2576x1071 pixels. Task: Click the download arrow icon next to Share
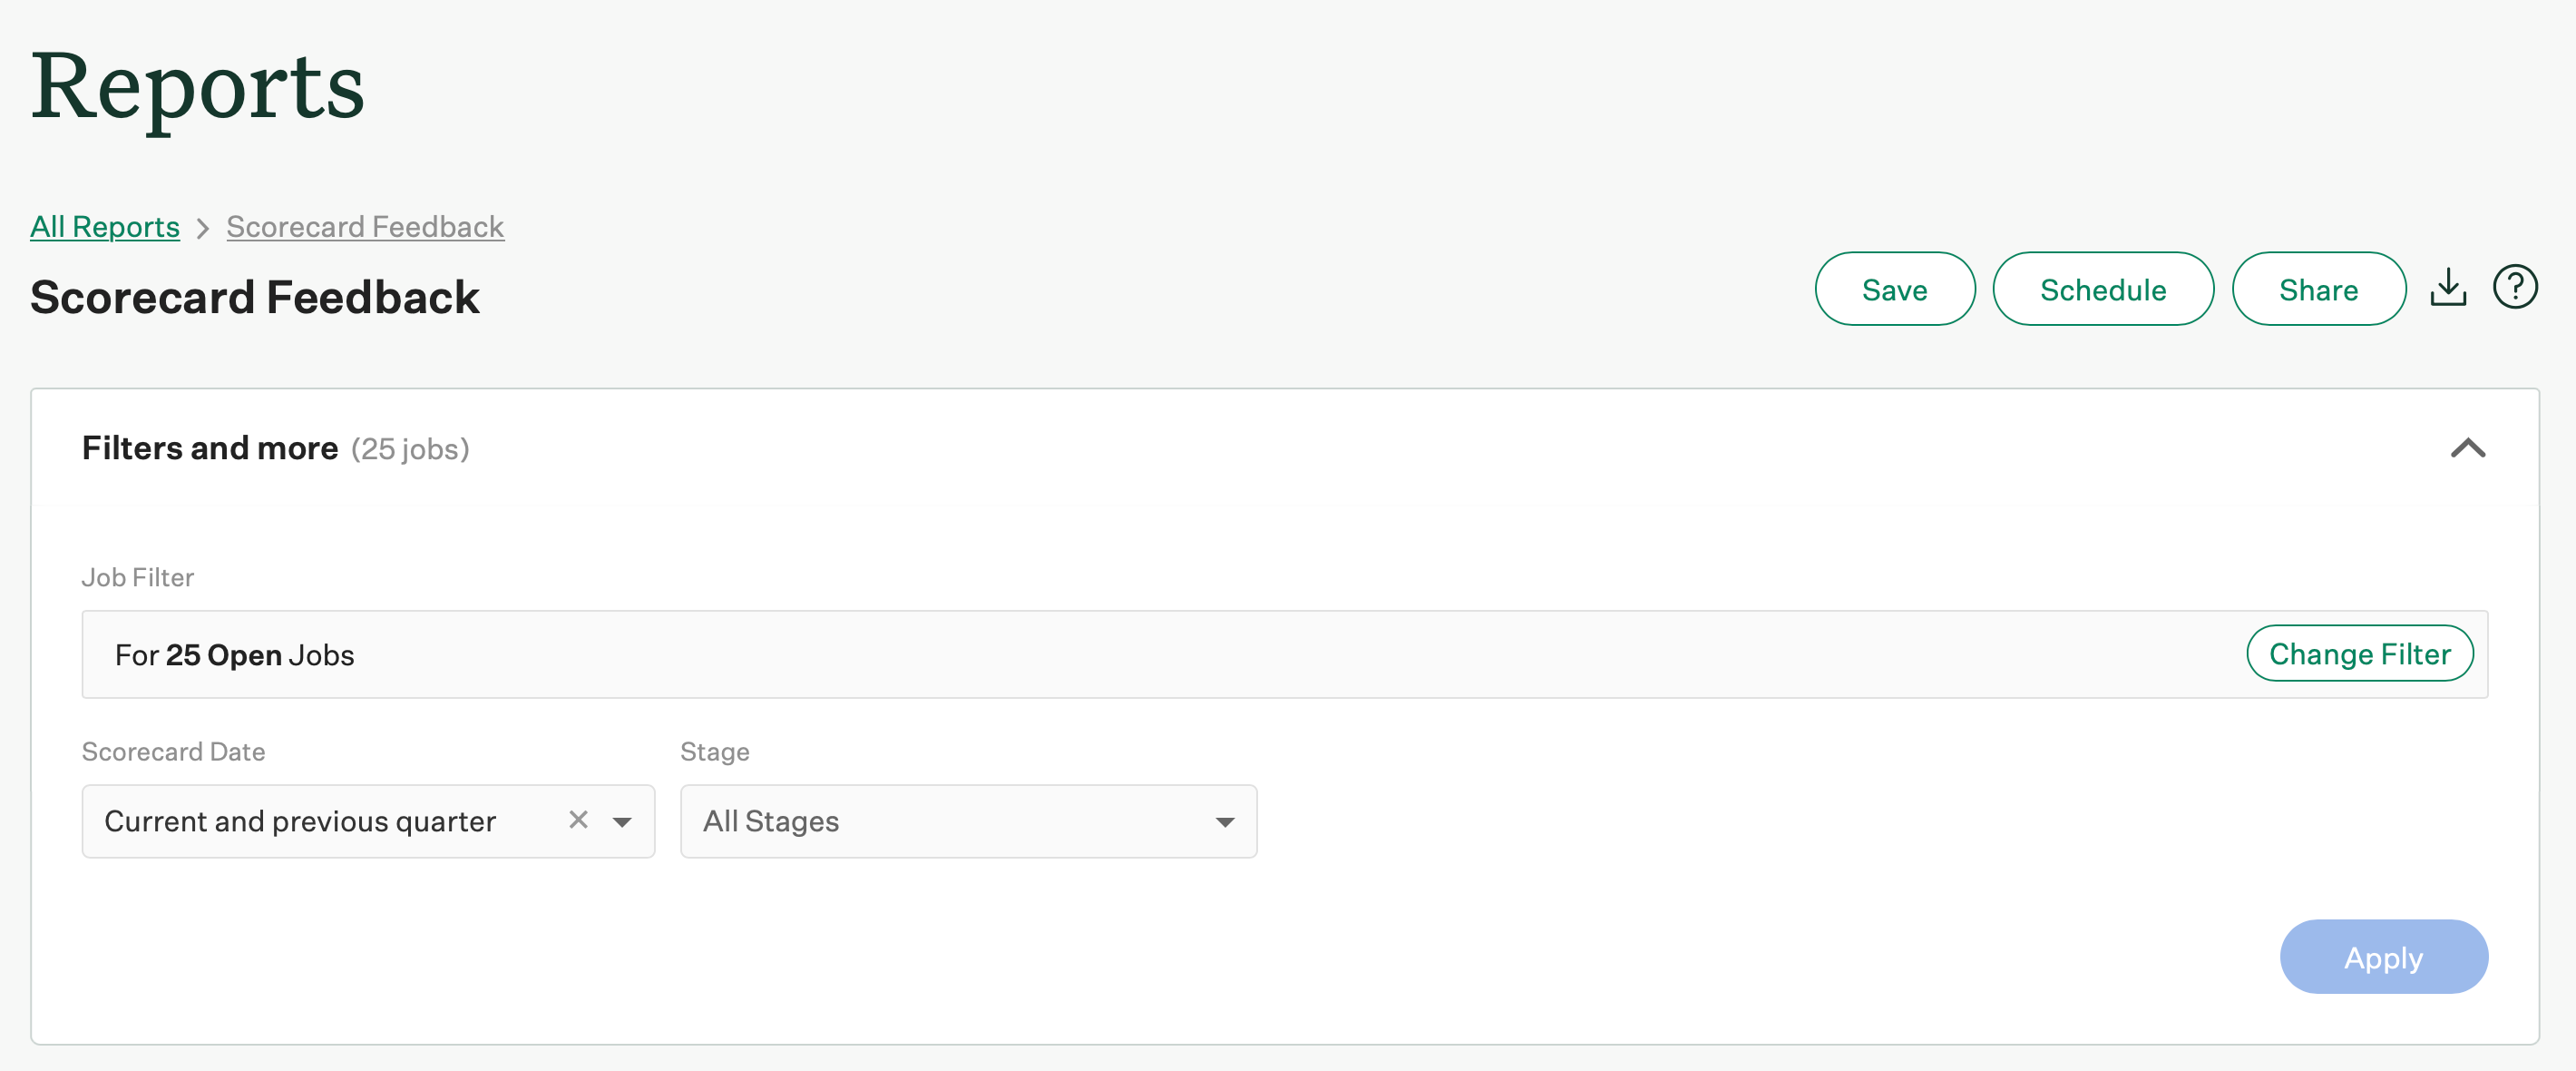click(2448, 288)
